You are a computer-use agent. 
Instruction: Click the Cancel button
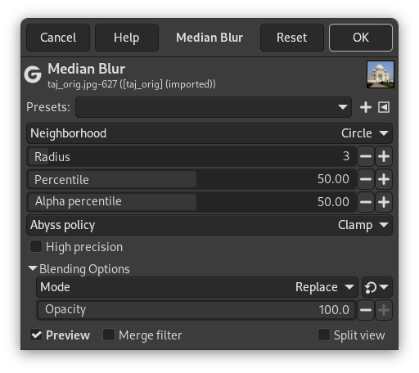click(x=58, y=38)
